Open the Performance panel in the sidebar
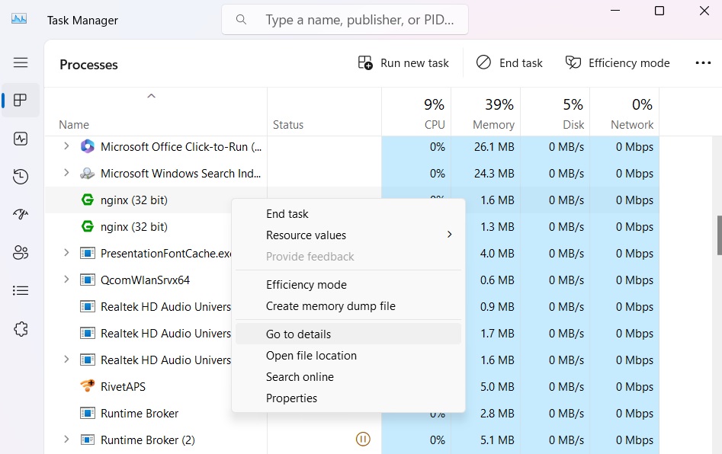This screenshot has width=722, height=454. click(21, 139)
